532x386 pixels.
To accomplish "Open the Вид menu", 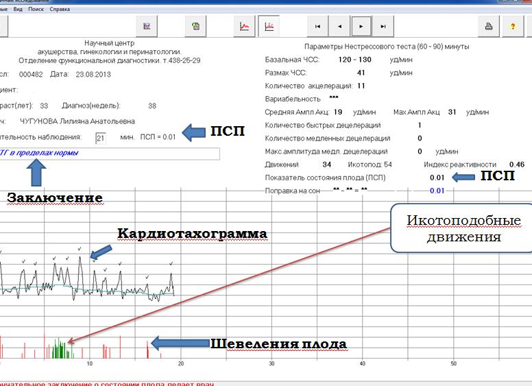I will [x=16, y=10].
